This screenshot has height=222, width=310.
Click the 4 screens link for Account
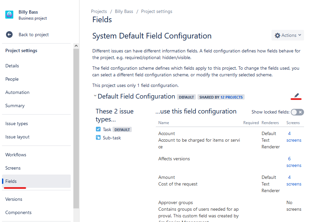pyautogui.click(x=294, y=137)
